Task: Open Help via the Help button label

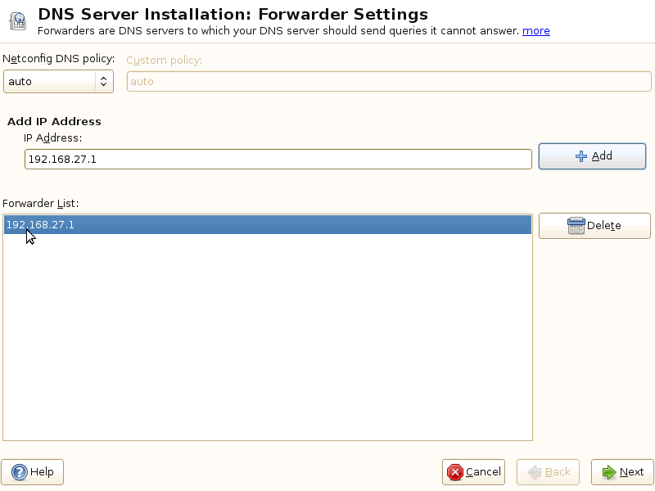Action: 42,472
